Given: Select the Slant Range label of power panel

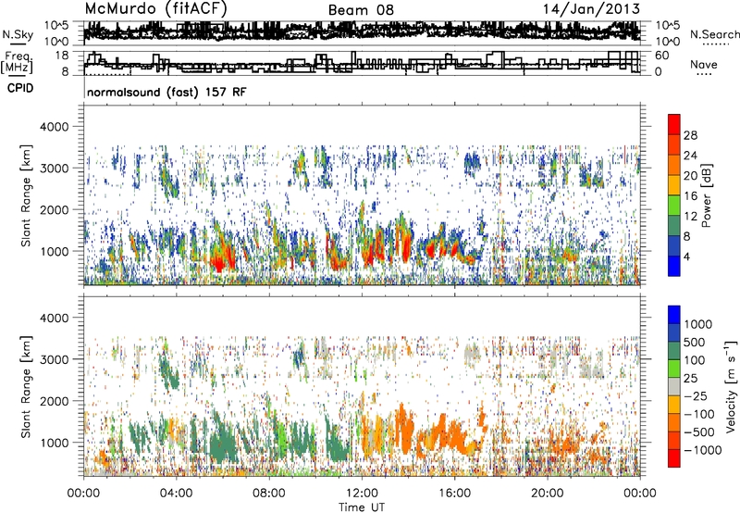Looking at the screenshot, I should 26,195.
